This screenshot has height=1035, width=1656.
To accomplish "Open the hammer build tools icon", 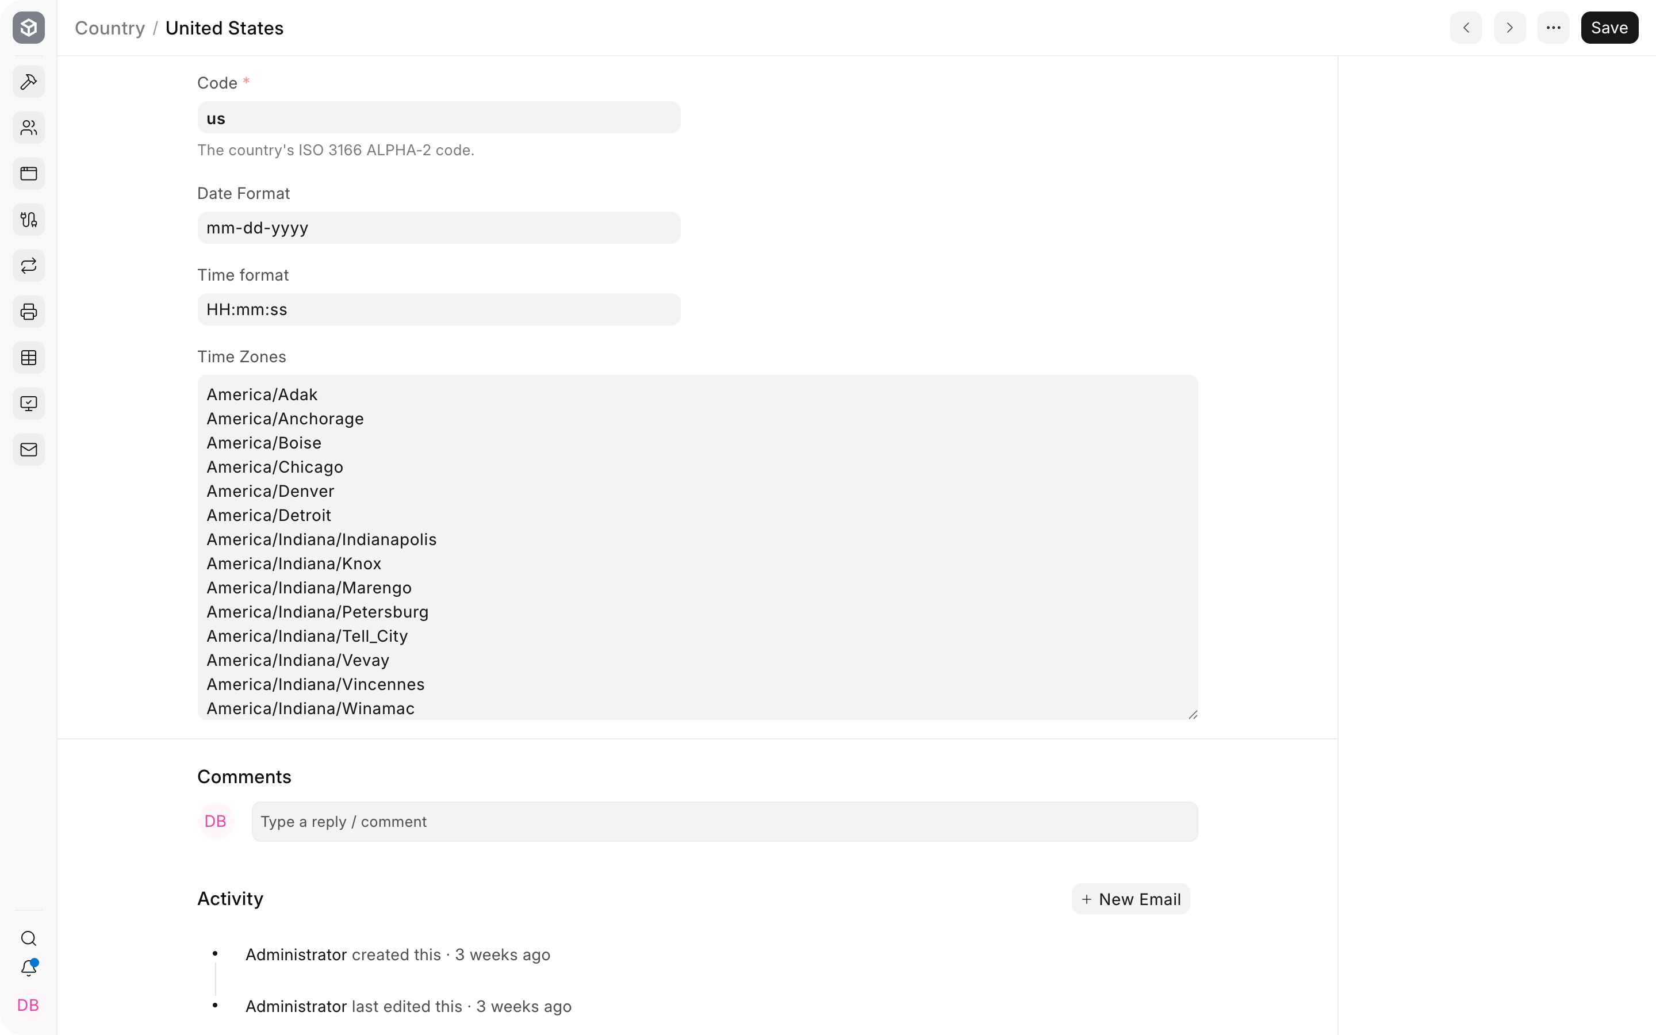I will pos(29,82).
